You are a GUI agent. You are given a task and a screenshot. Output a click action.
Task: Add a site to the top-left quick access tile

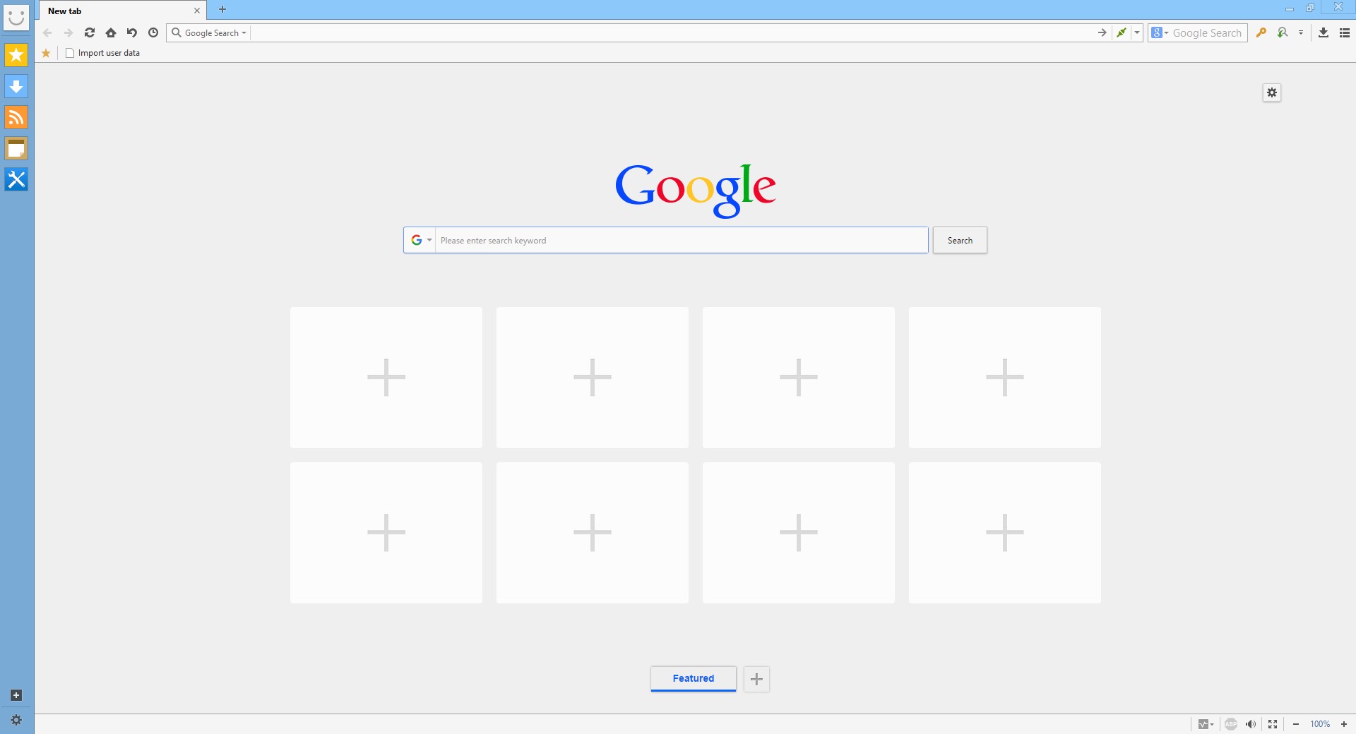coord(386,377)
